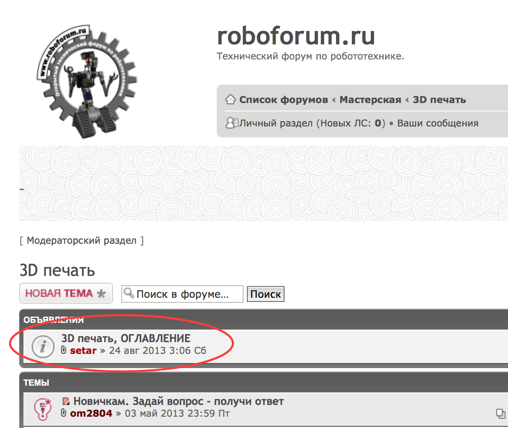Screen dimensions: 508x428
Task: Open topic Новичкам. Задай вопрос - получи ответ
Action: [179, 401]
